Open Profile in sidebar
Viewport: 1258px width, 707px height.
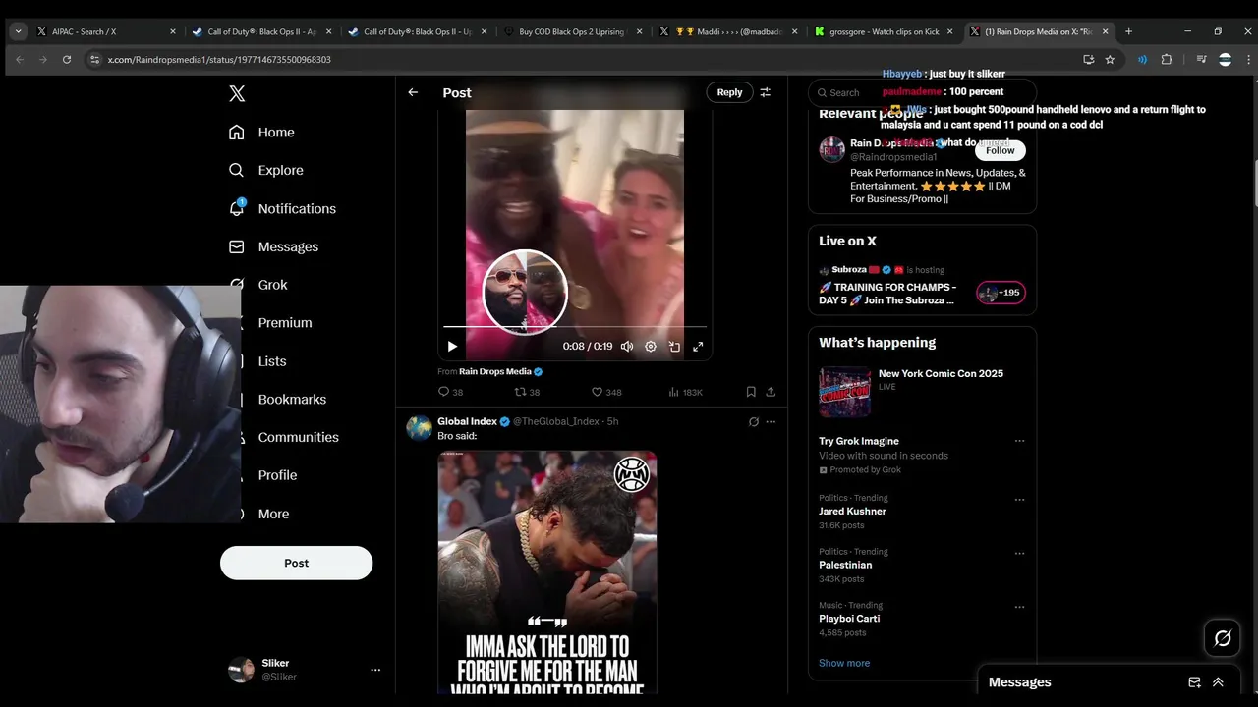click(277, 475)
